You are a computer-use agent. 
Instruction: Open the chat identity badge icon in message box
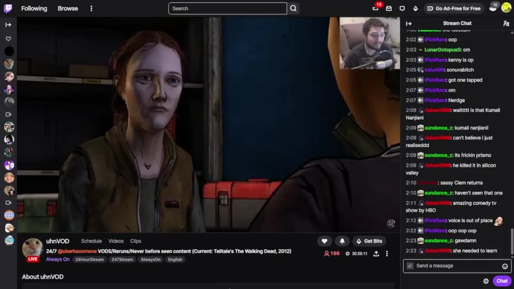tap(410, 266)
